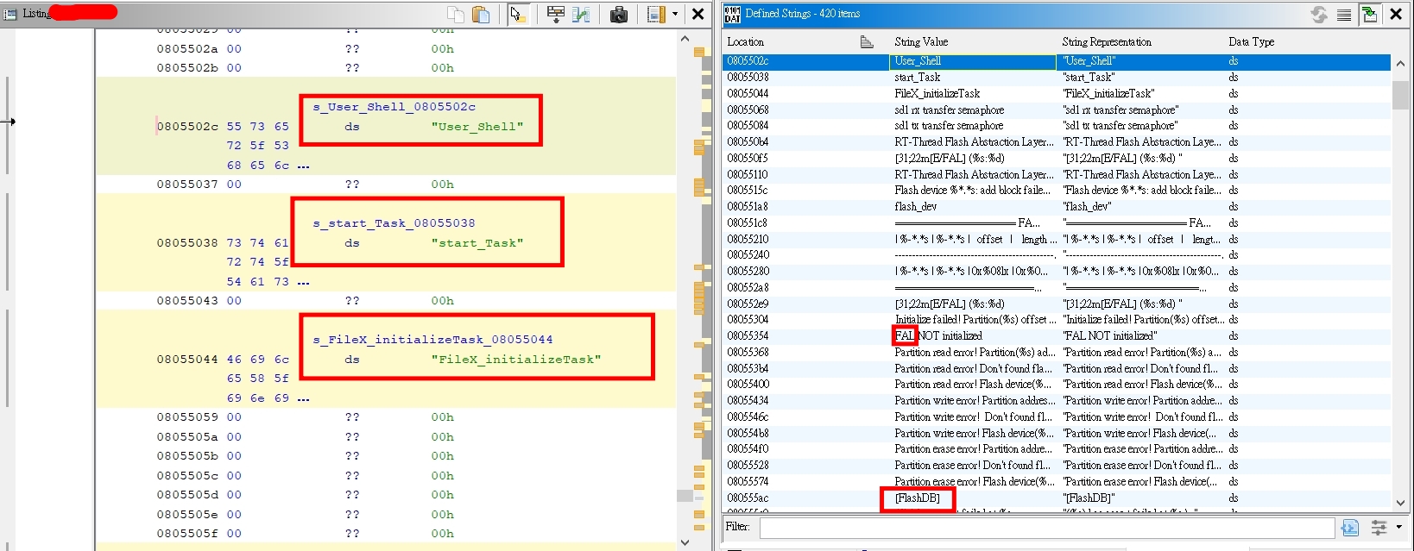Screen dimensions: 1414x551
Task: Click address 0805505f in listing
Action: click(x=187, y=534)
